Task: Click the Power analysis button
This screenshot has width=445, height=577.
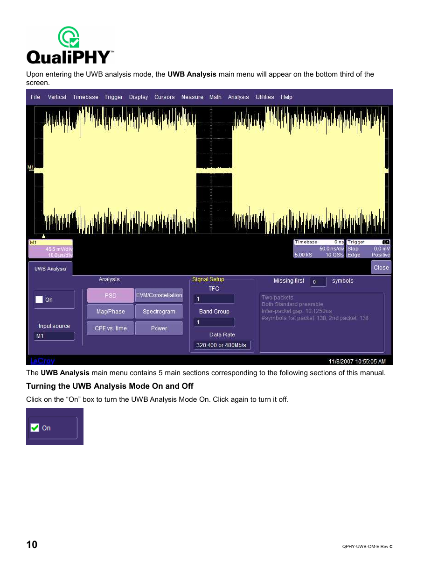Action: pos(159,328)
